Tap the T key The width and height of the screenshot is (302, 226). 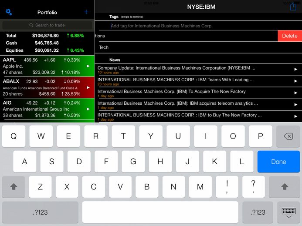pos(123,136)
